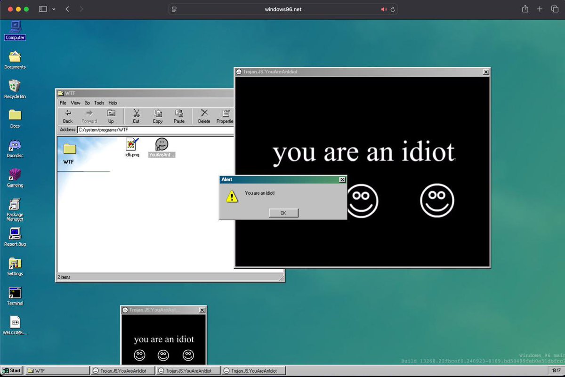This screenshot has height=377, width=565.
Task: Select the WTF folder icon in explorer sidebar
Action: click(70, 149)
